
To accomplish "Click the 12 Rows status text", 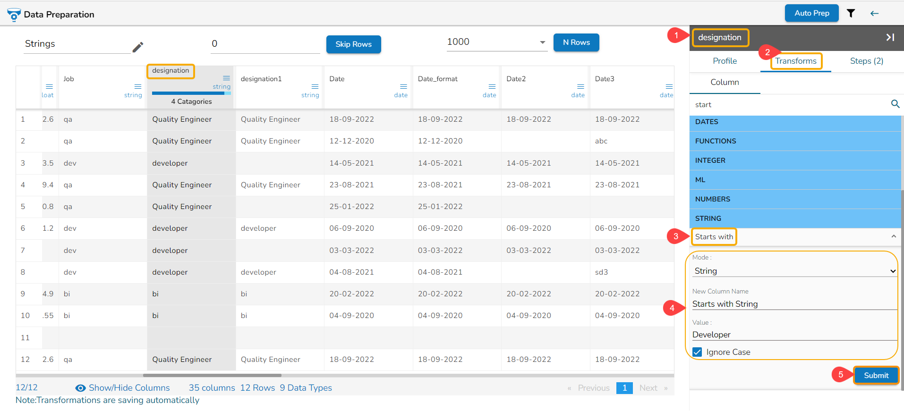I will click(257, 388).
